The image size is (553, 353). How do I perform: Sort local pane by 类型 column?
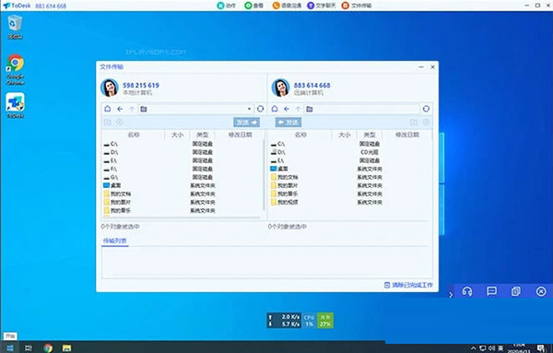pyautogui.click(x=203, y=135)
